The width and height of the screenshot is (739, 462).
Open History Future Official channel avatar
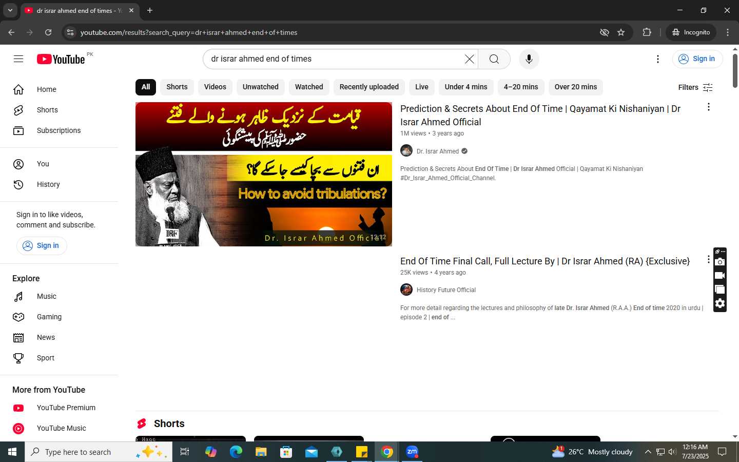click(x=406, y=290)
